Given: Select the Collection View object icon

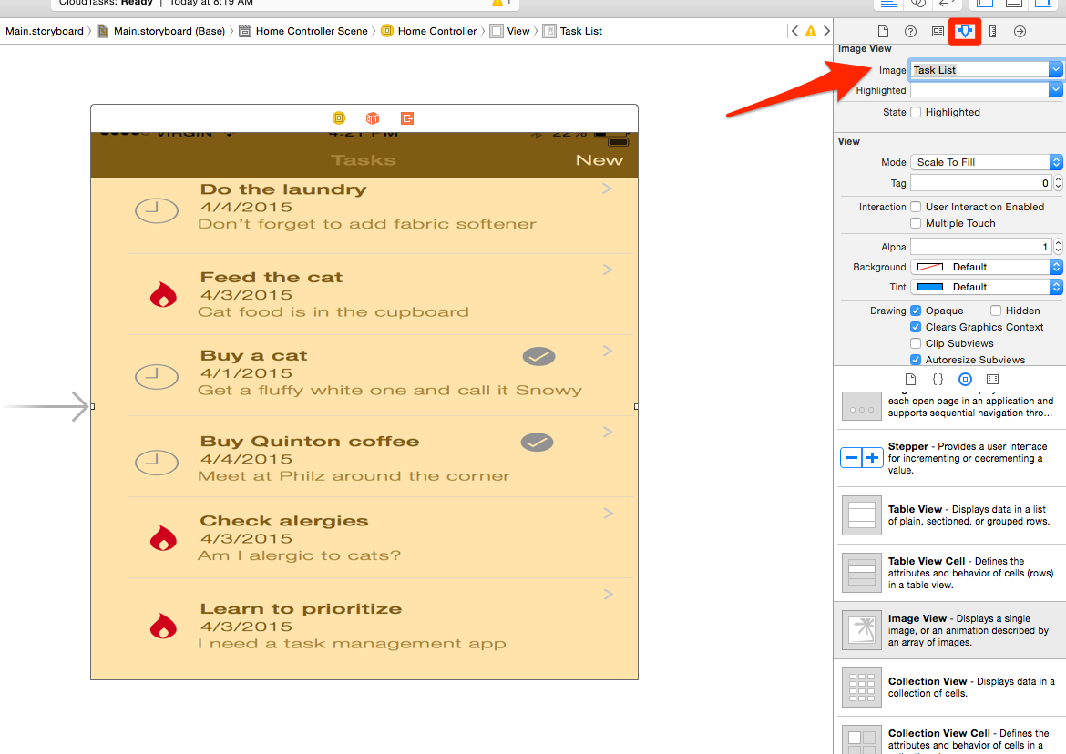Looking at the screenshot, I should 861,688.
